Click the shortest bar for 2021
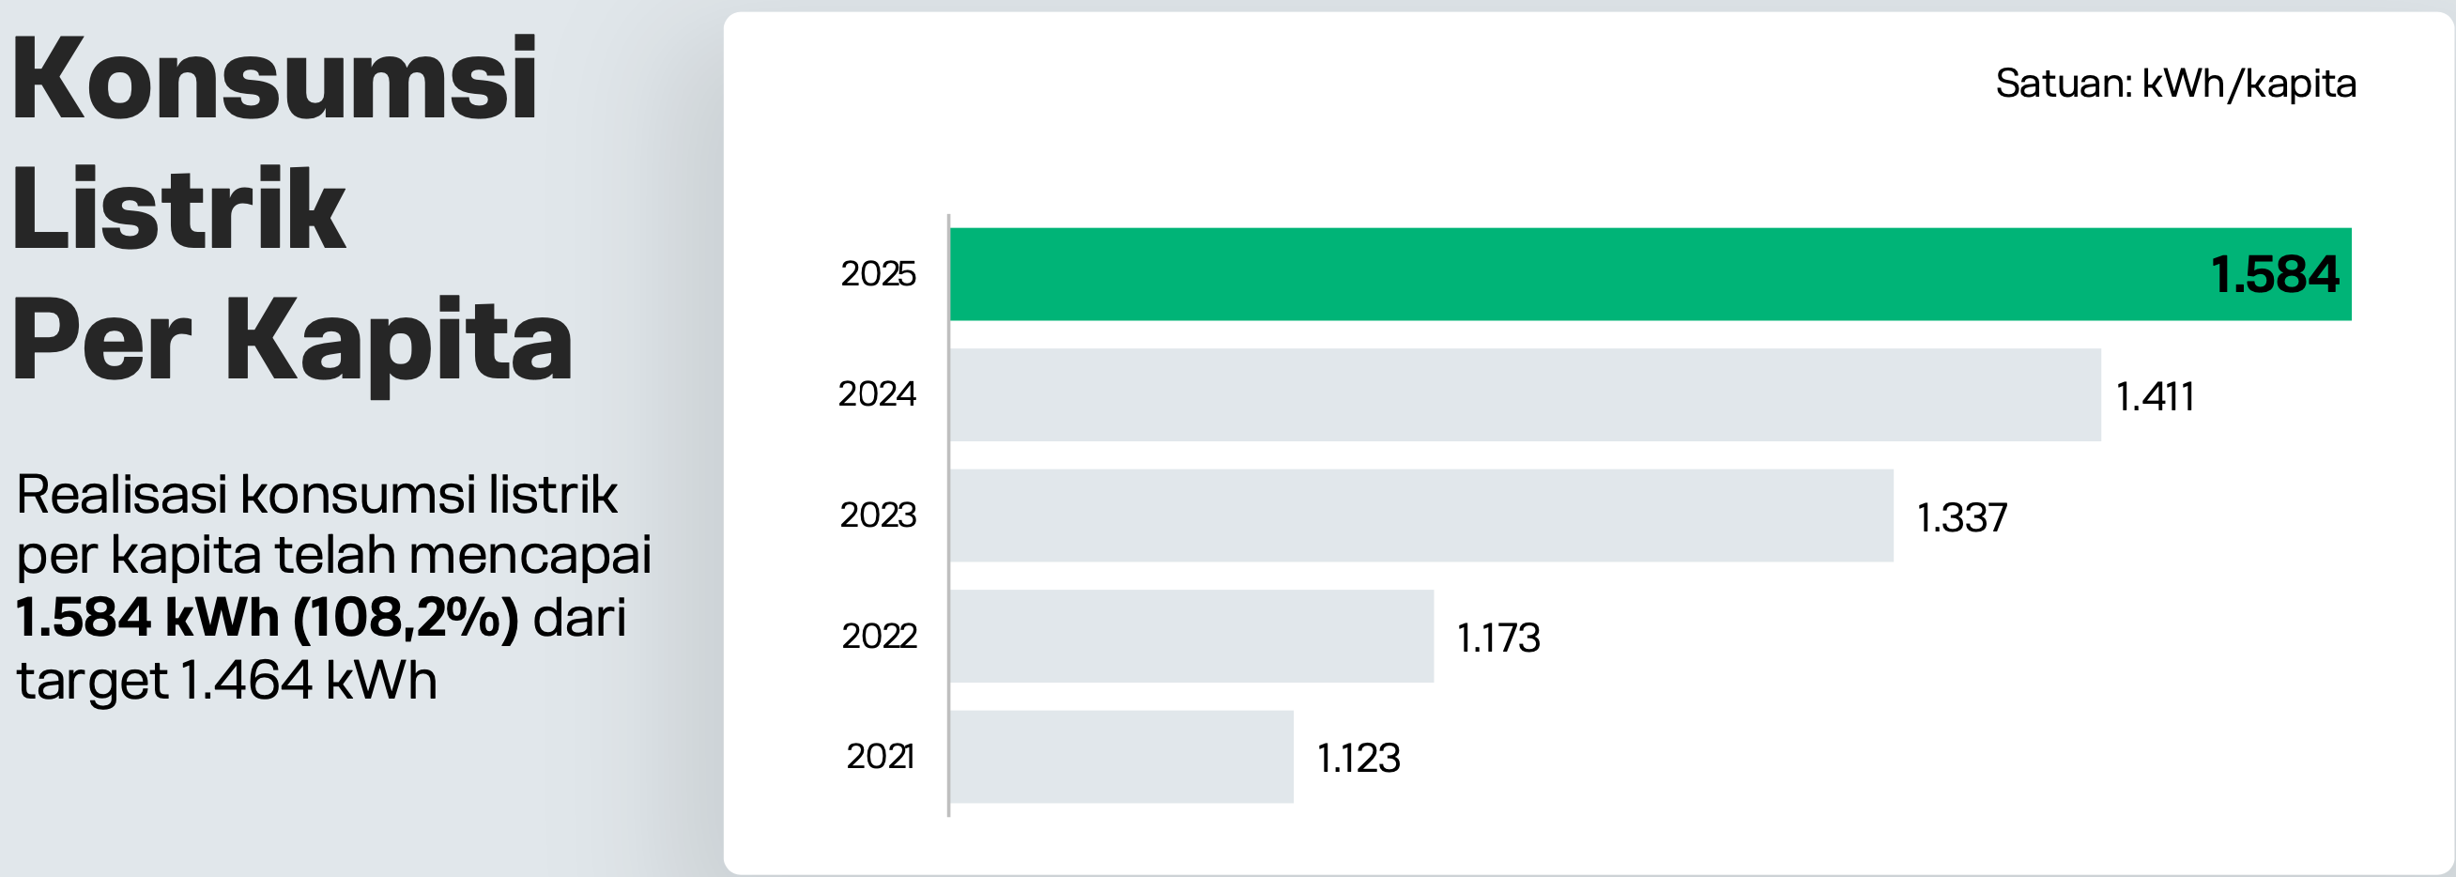 (1121, 757)
